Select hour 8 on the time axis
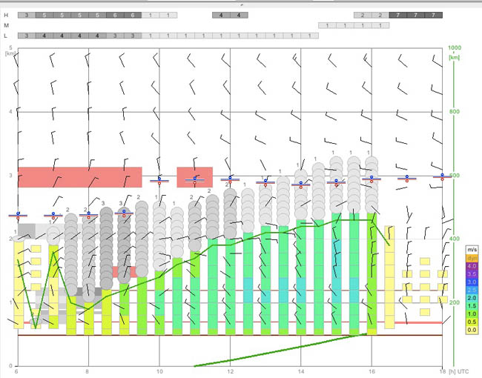This screenshot has height=378, width=482. click(x=88, y=371)
